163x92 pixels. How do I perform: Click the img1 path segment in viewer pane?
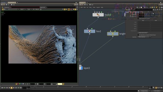13,5
